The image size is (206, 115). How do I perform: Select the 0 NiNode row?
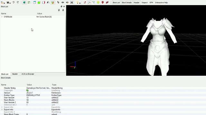coord(33,17)
